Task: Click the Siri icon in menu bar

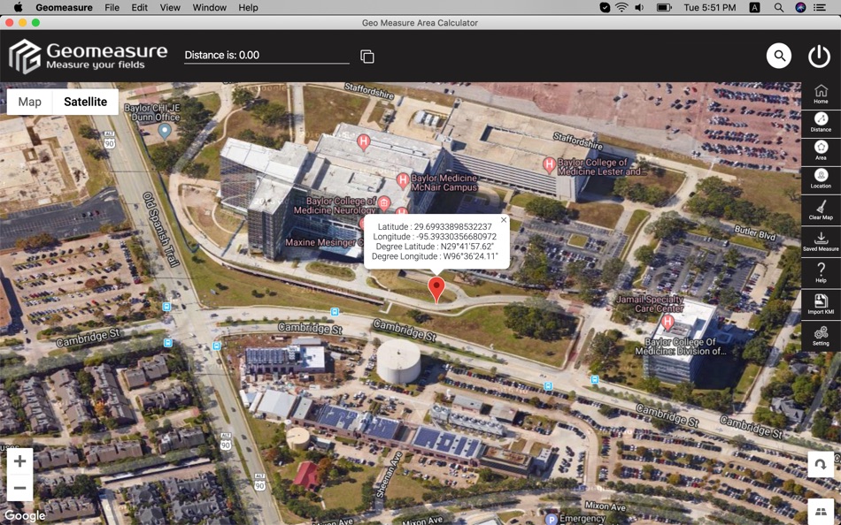Action: [800, 7]
